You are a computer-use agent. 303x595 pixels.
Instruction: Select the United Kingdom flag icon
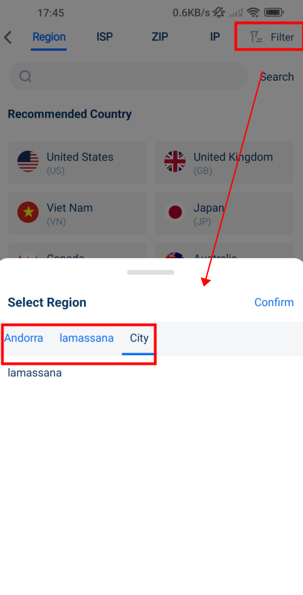[x=175, y=161]
